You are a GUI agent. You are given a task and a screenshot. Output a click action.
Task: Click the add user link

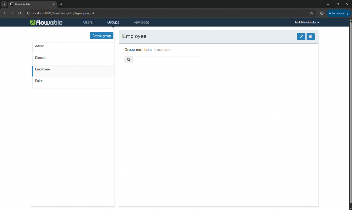coord(163,50)
